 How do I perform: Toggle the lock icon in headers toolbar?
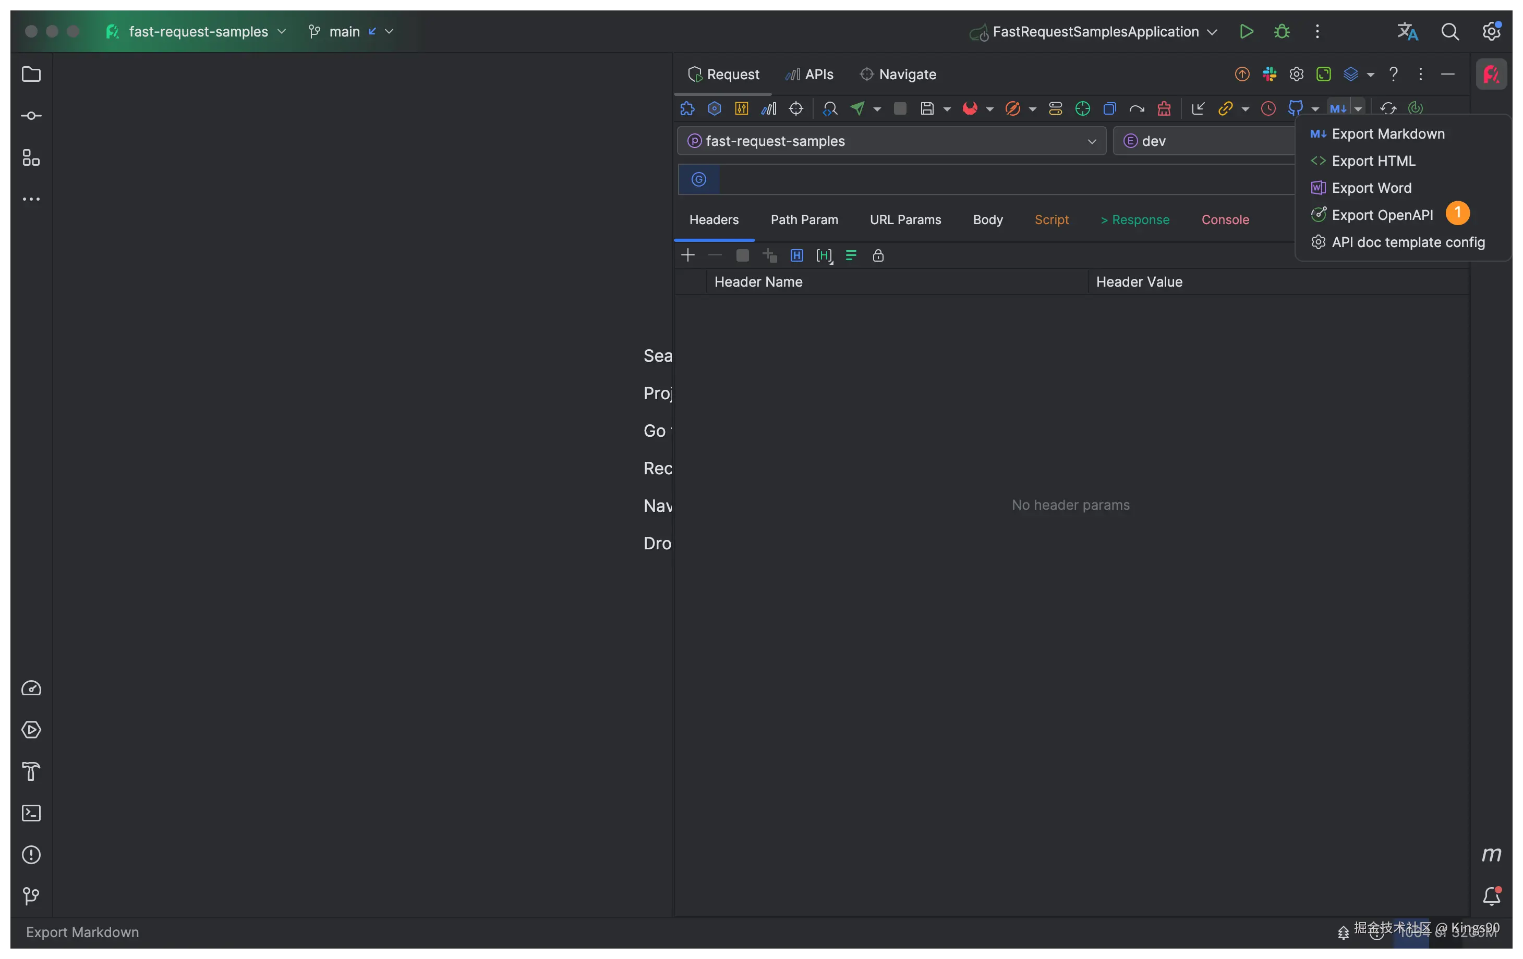[x=878, y=255]
